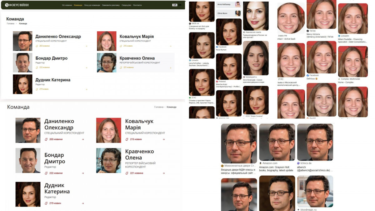Click the Фокус Війни logo icon
This screenshot has height=211, width=375.
click(7, 5)
